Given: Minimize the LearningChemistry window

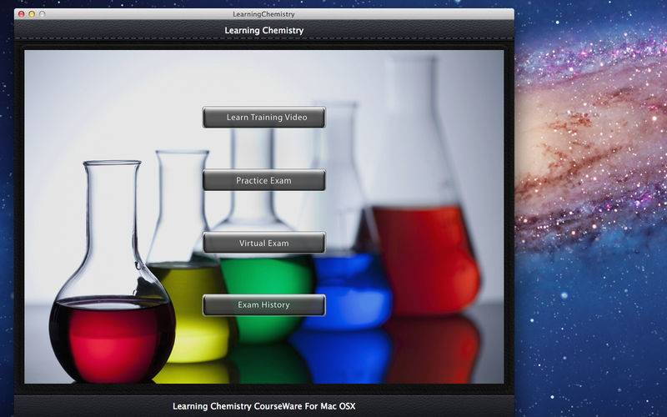Looking at the screenshot, I should (32, 14).
